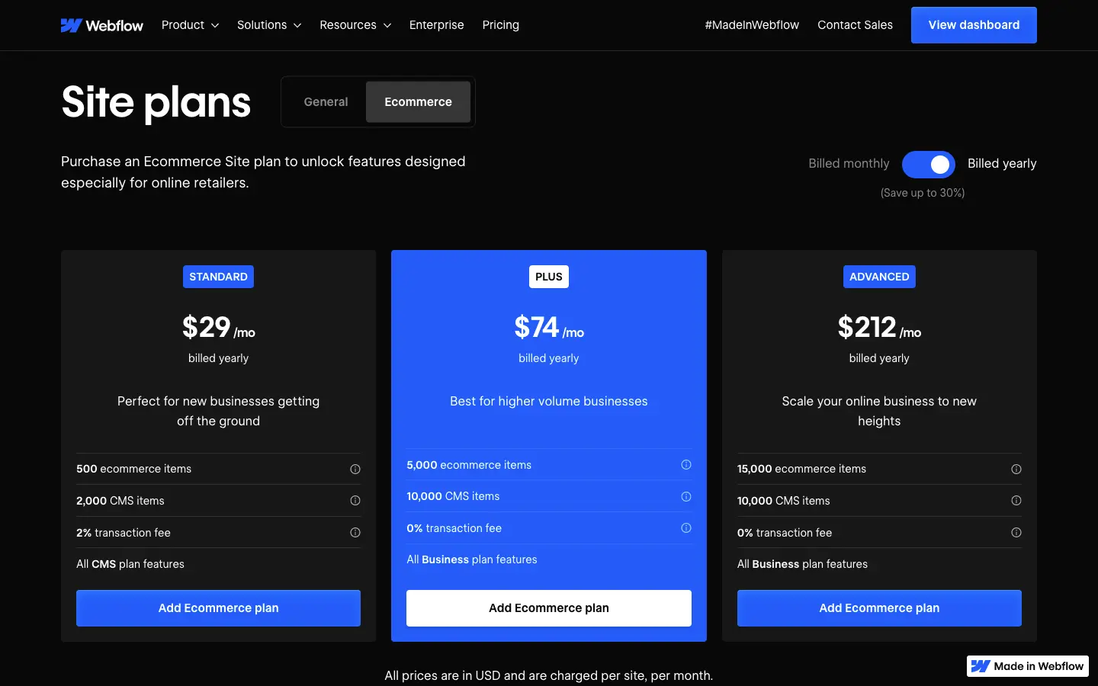Click the ADVANCED plan badge
Image resolution: width=1098 pixels, height=686 pixels.
(x=879, y=277)
